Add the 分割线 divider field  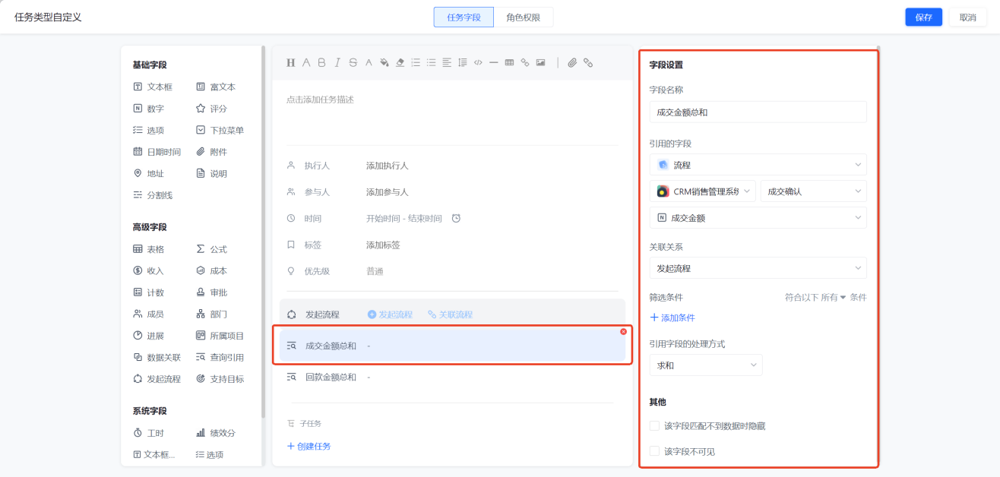[153, 195]
